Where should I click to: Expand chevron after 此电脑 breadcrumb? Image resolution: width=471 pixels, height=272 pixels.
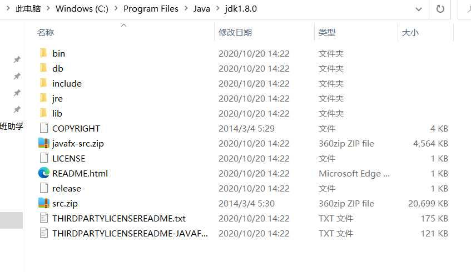pos(48,9)
